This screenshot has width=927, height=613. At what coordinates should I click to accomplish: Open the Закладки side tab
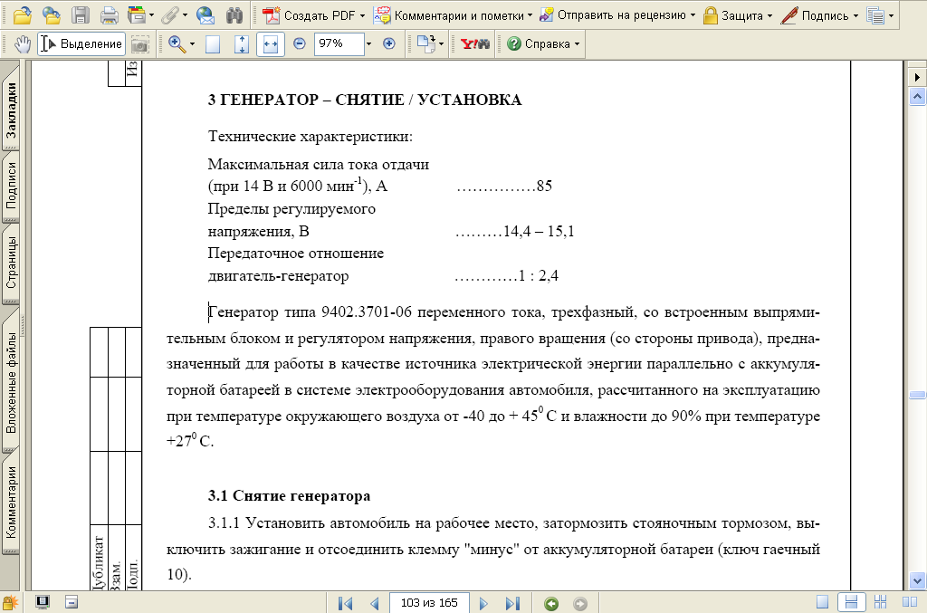(x=11, y=109)
